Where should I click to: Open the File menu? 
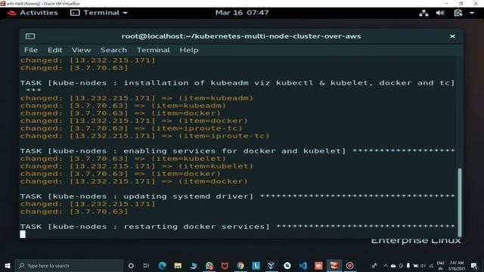tap(31, 50)
